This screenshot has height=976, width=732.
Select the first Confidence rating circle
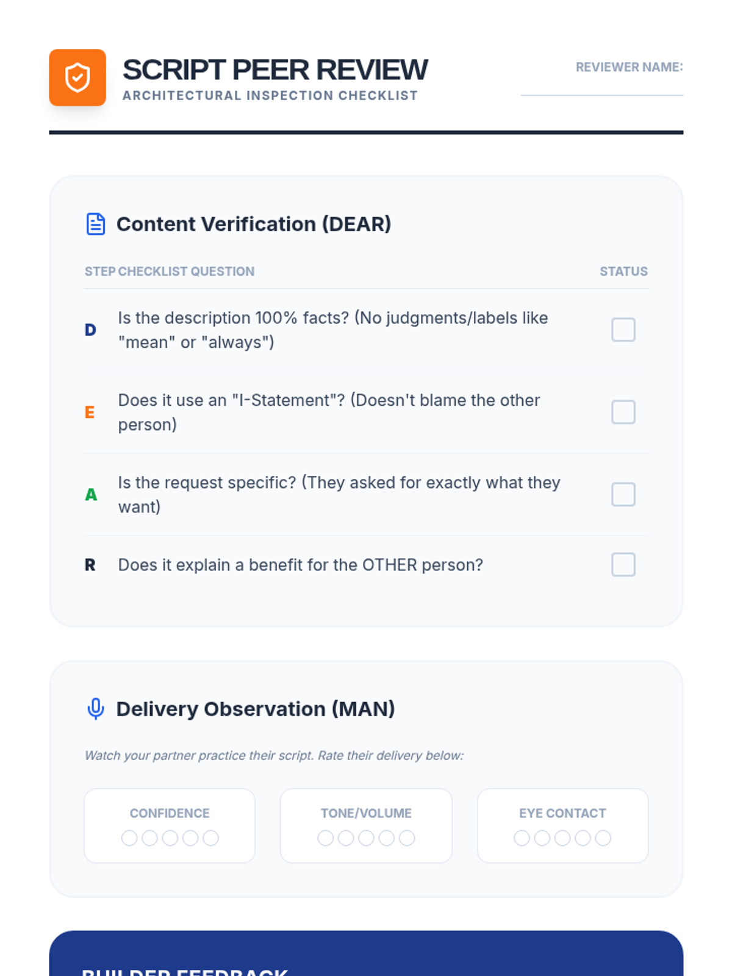[129, 838]
